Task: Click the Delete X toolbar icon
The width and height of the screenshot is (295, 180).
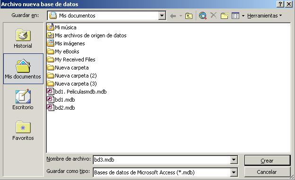Action: click(213, 15)
